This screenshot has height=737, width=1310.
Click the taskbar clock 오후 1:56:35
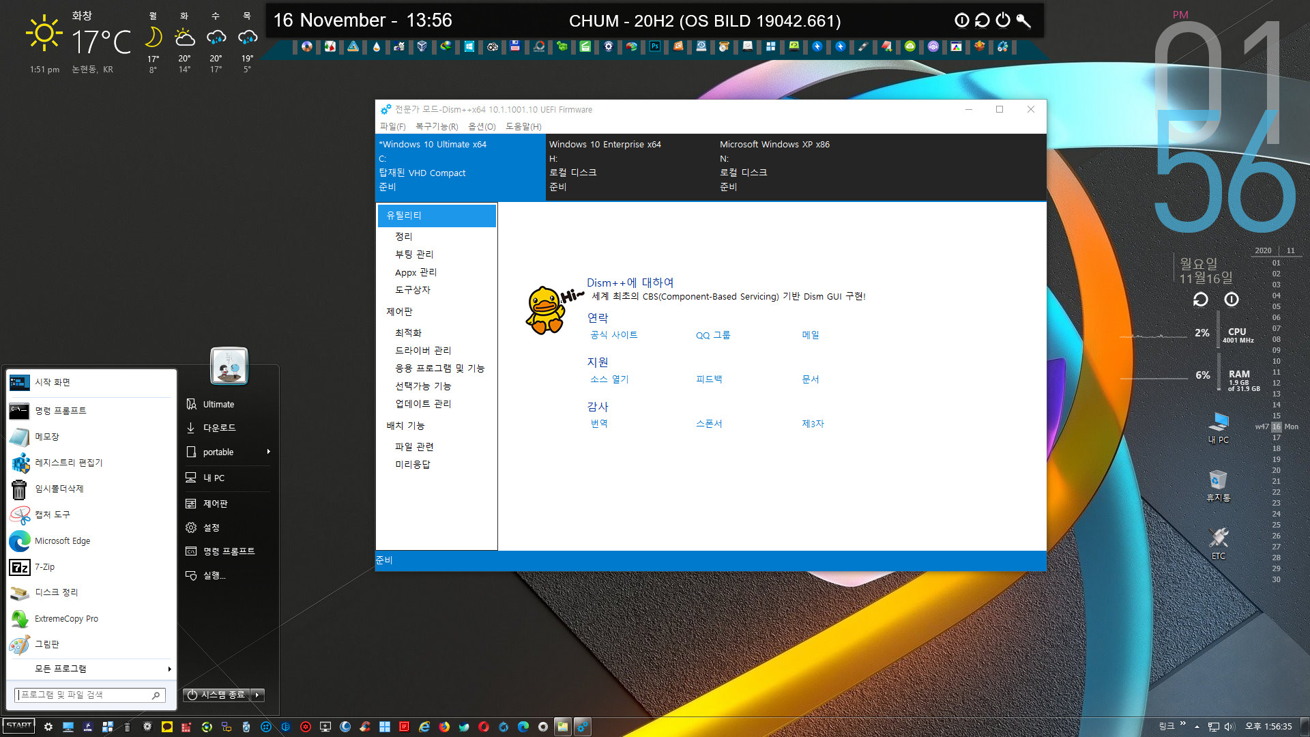point(1268,727)
